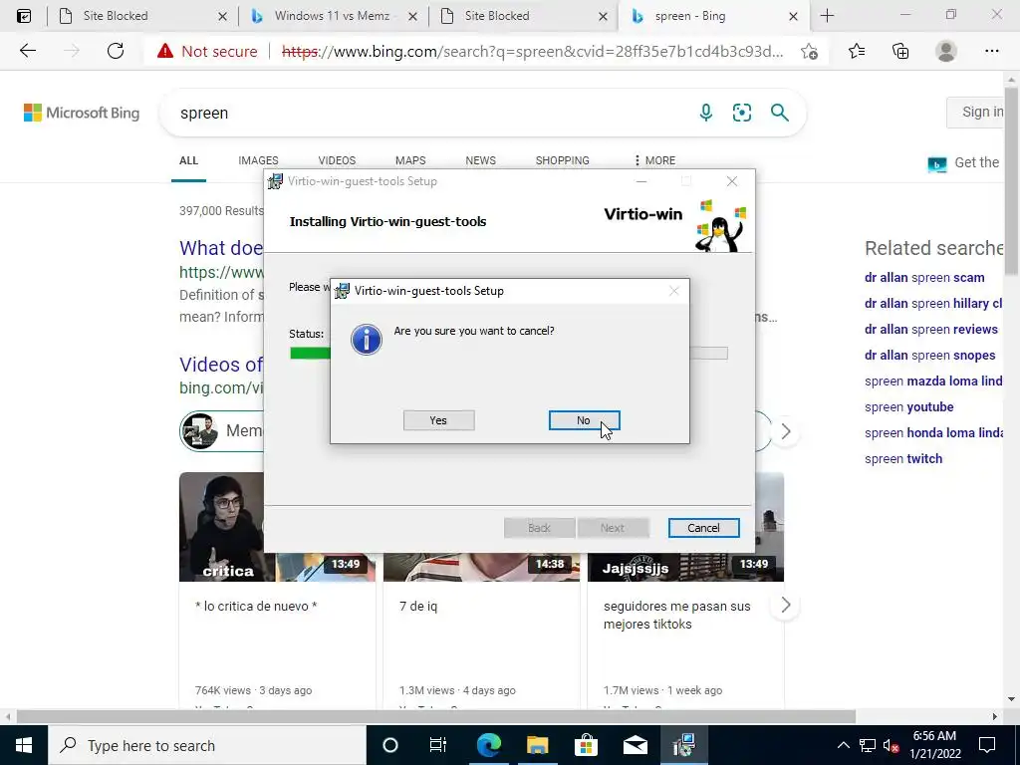Open related search dr allan spreen scam
This screenshot has width=1020, height=765.
(x=924, y=277)
